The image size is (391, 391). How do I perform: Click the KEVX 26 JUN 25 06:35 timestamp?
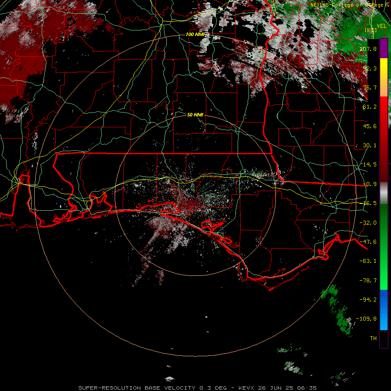[x=278, y=388]
